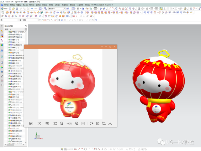The height and width of the screenshot is (151, 201).
Task: Open the reuse library books sidebar tab
Action: (2, 45)
